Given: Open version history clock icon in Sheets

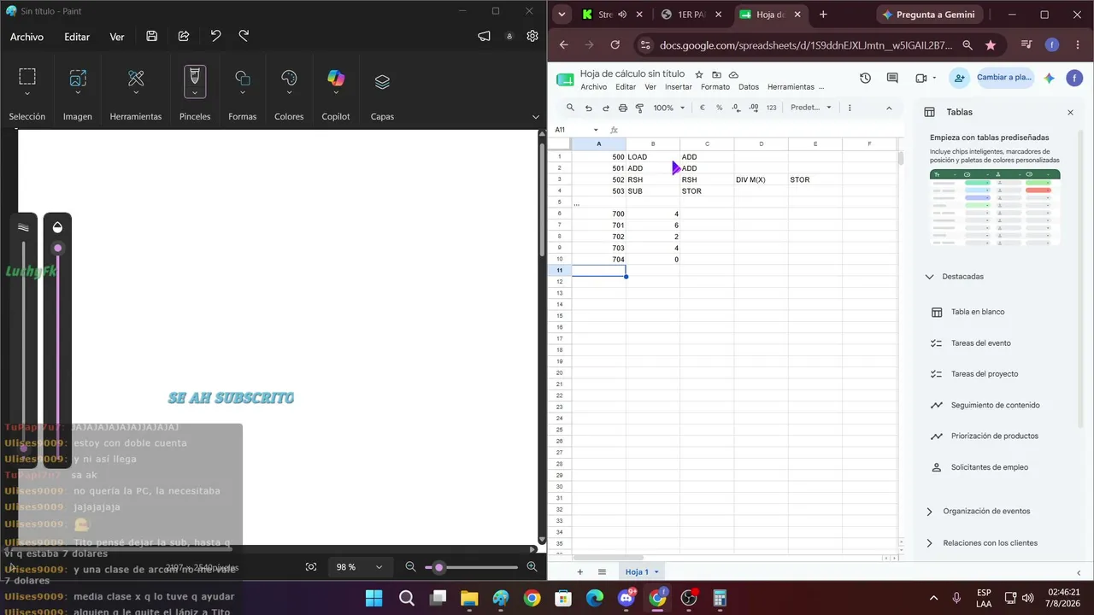Looking at the screenshot, I should pos(865,78).
